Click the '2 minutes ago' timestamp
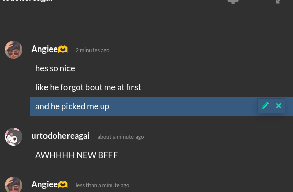 click(x=93, y=50)
